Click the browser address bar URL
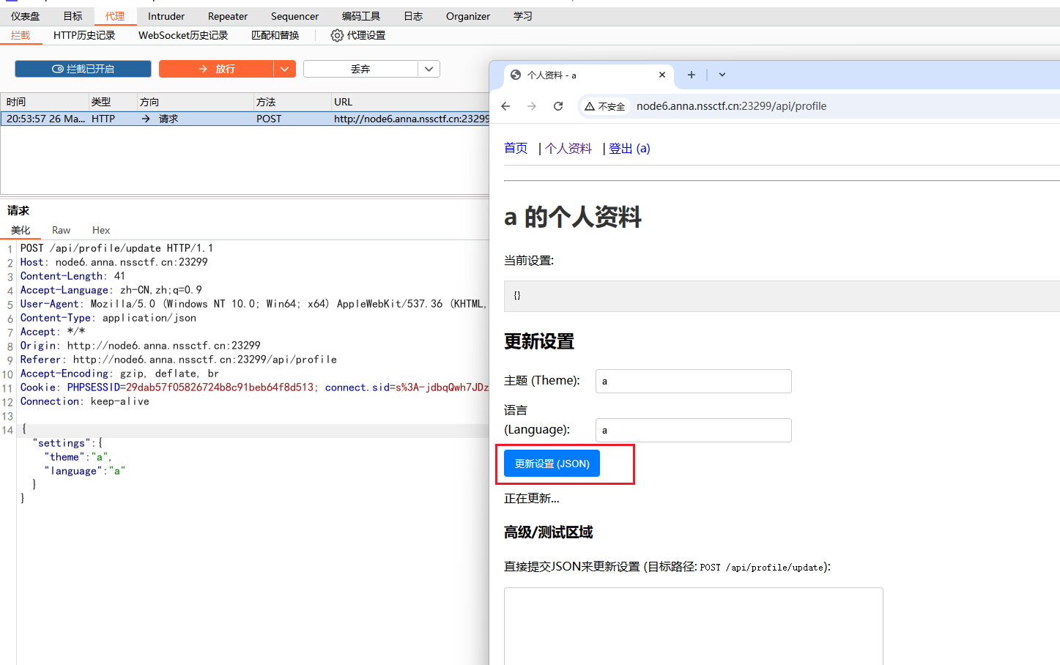1060x665 pixels. (x=731, y=106)
